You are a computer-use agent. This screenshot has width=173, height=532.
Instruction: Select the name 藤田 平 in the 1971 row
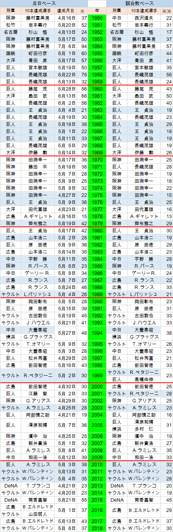click(38, 167)
